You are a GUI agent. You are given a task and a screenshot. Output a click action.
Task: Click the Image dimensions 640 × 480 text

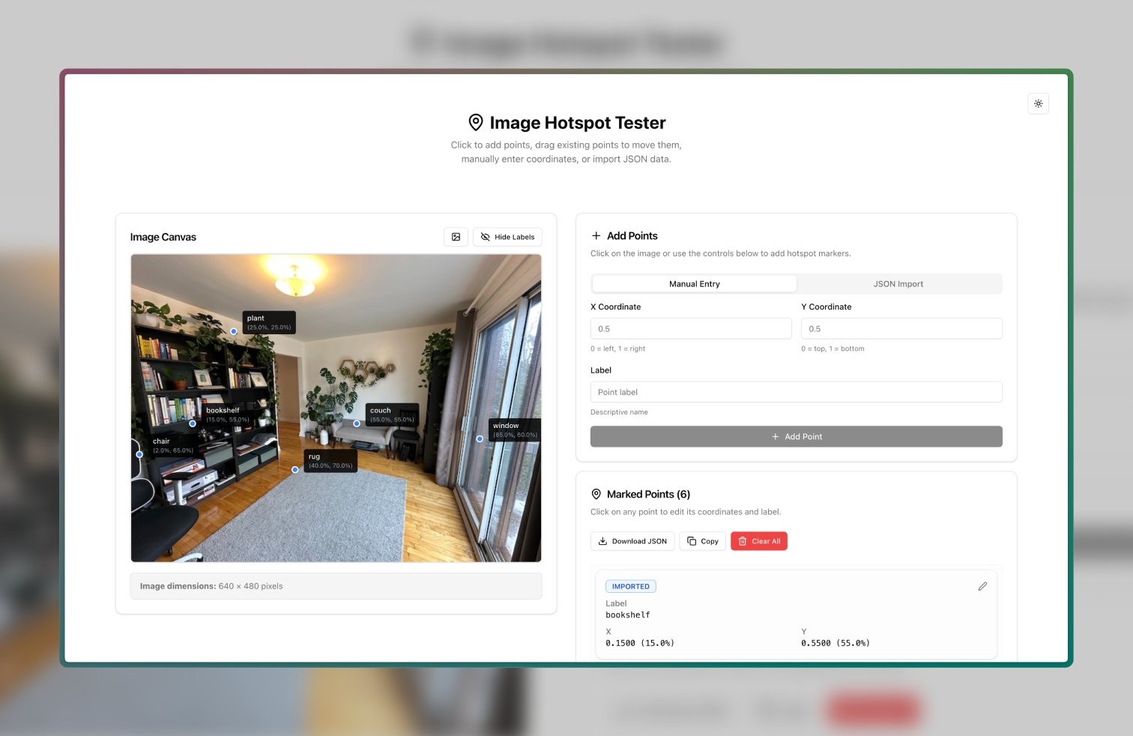(x=211, y=586)
